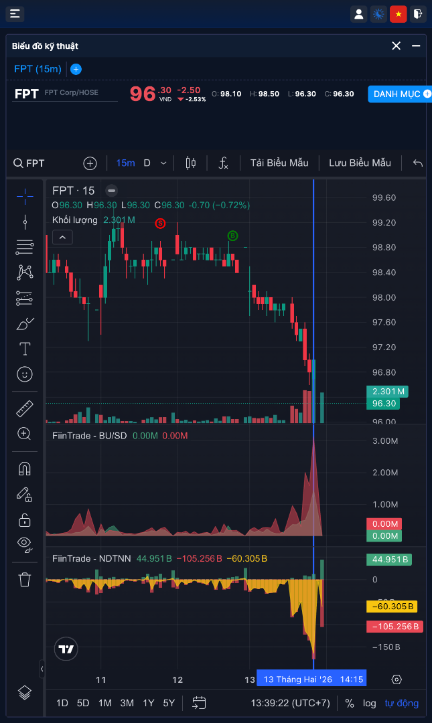The image size is (432, 723).
Task: Click FiinTrade - BU/SD indicator label
Action: coord(90,436)
